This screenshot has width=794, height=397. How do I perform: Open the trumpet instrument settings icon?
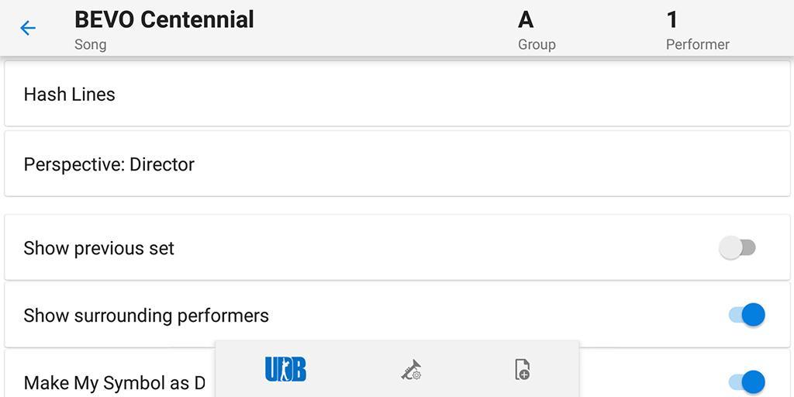(x=411, y=370)
